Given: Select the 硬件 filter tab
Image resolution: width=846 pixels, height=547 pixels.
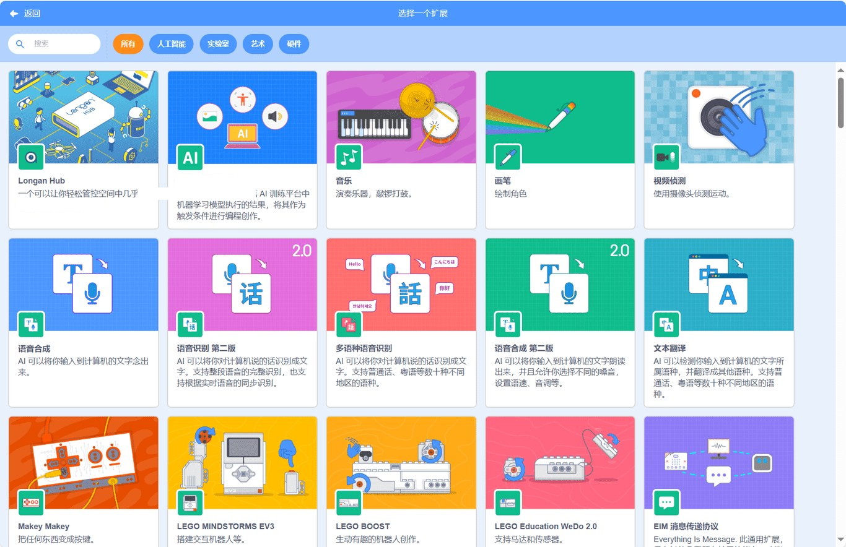Looking at the screenshot, I should pyautogui.click(x=294, y=44).
